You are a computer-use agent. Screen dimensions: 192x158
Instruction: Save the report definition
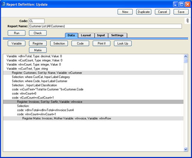click(181, 12)
